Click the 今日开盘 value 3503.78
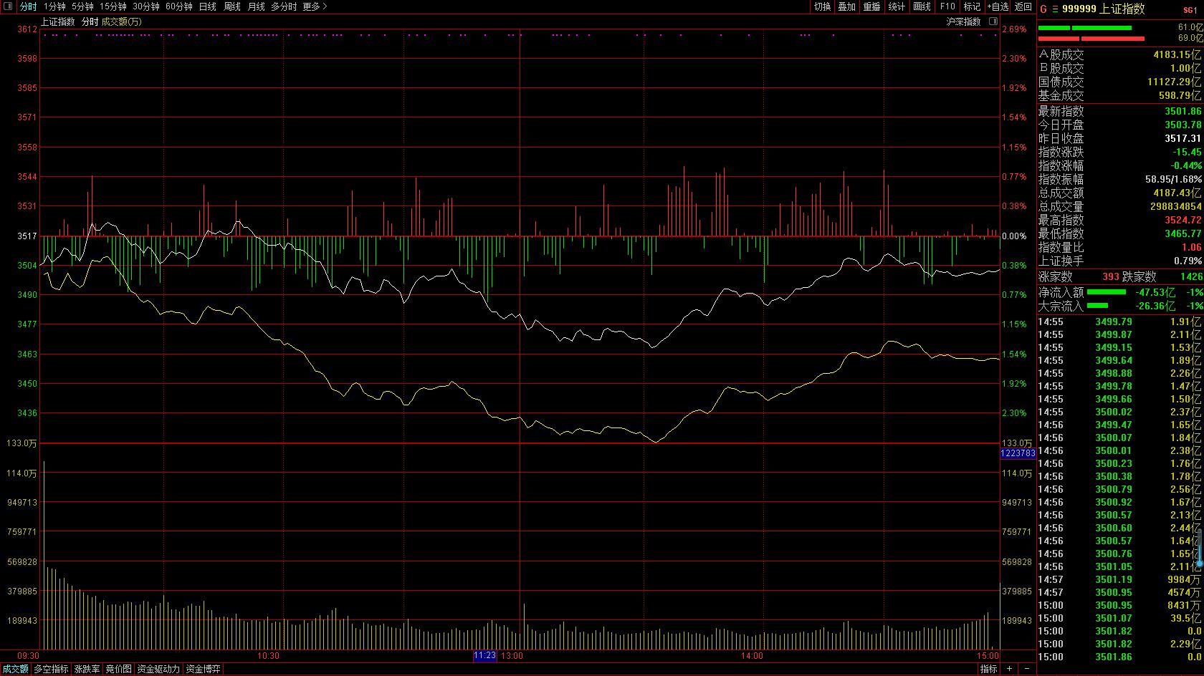This screenshot has height=676, width=1204. (1182, 125)
